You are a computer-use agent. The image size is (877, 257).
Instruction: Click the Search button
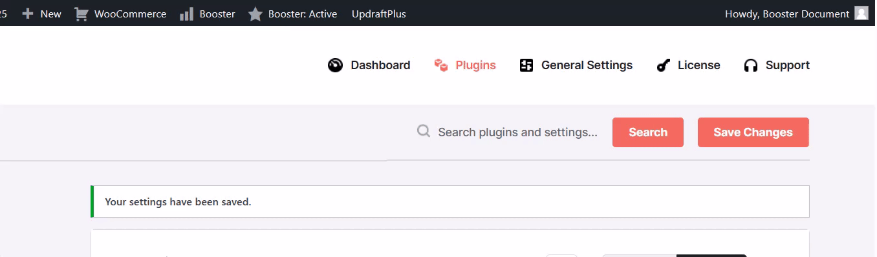(x=648, y=132)
